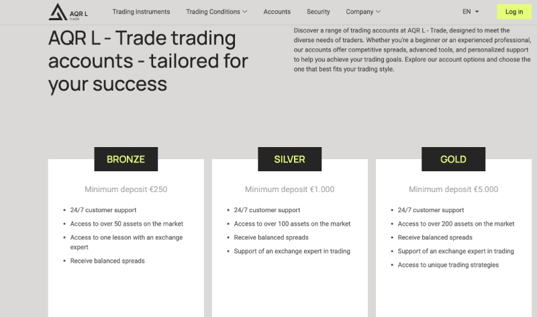Click the language selector caret icon
Viewport: 537px width, 317px height.
click(477, 11)
